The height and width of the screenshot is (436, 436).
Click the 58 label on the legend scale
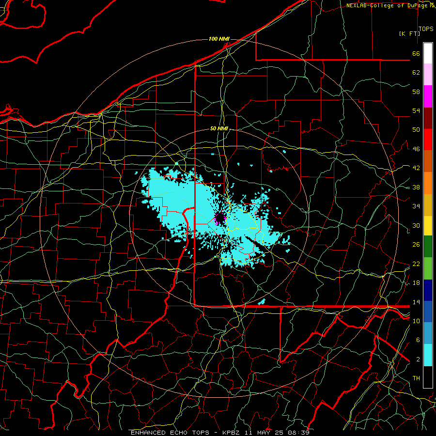416,92
